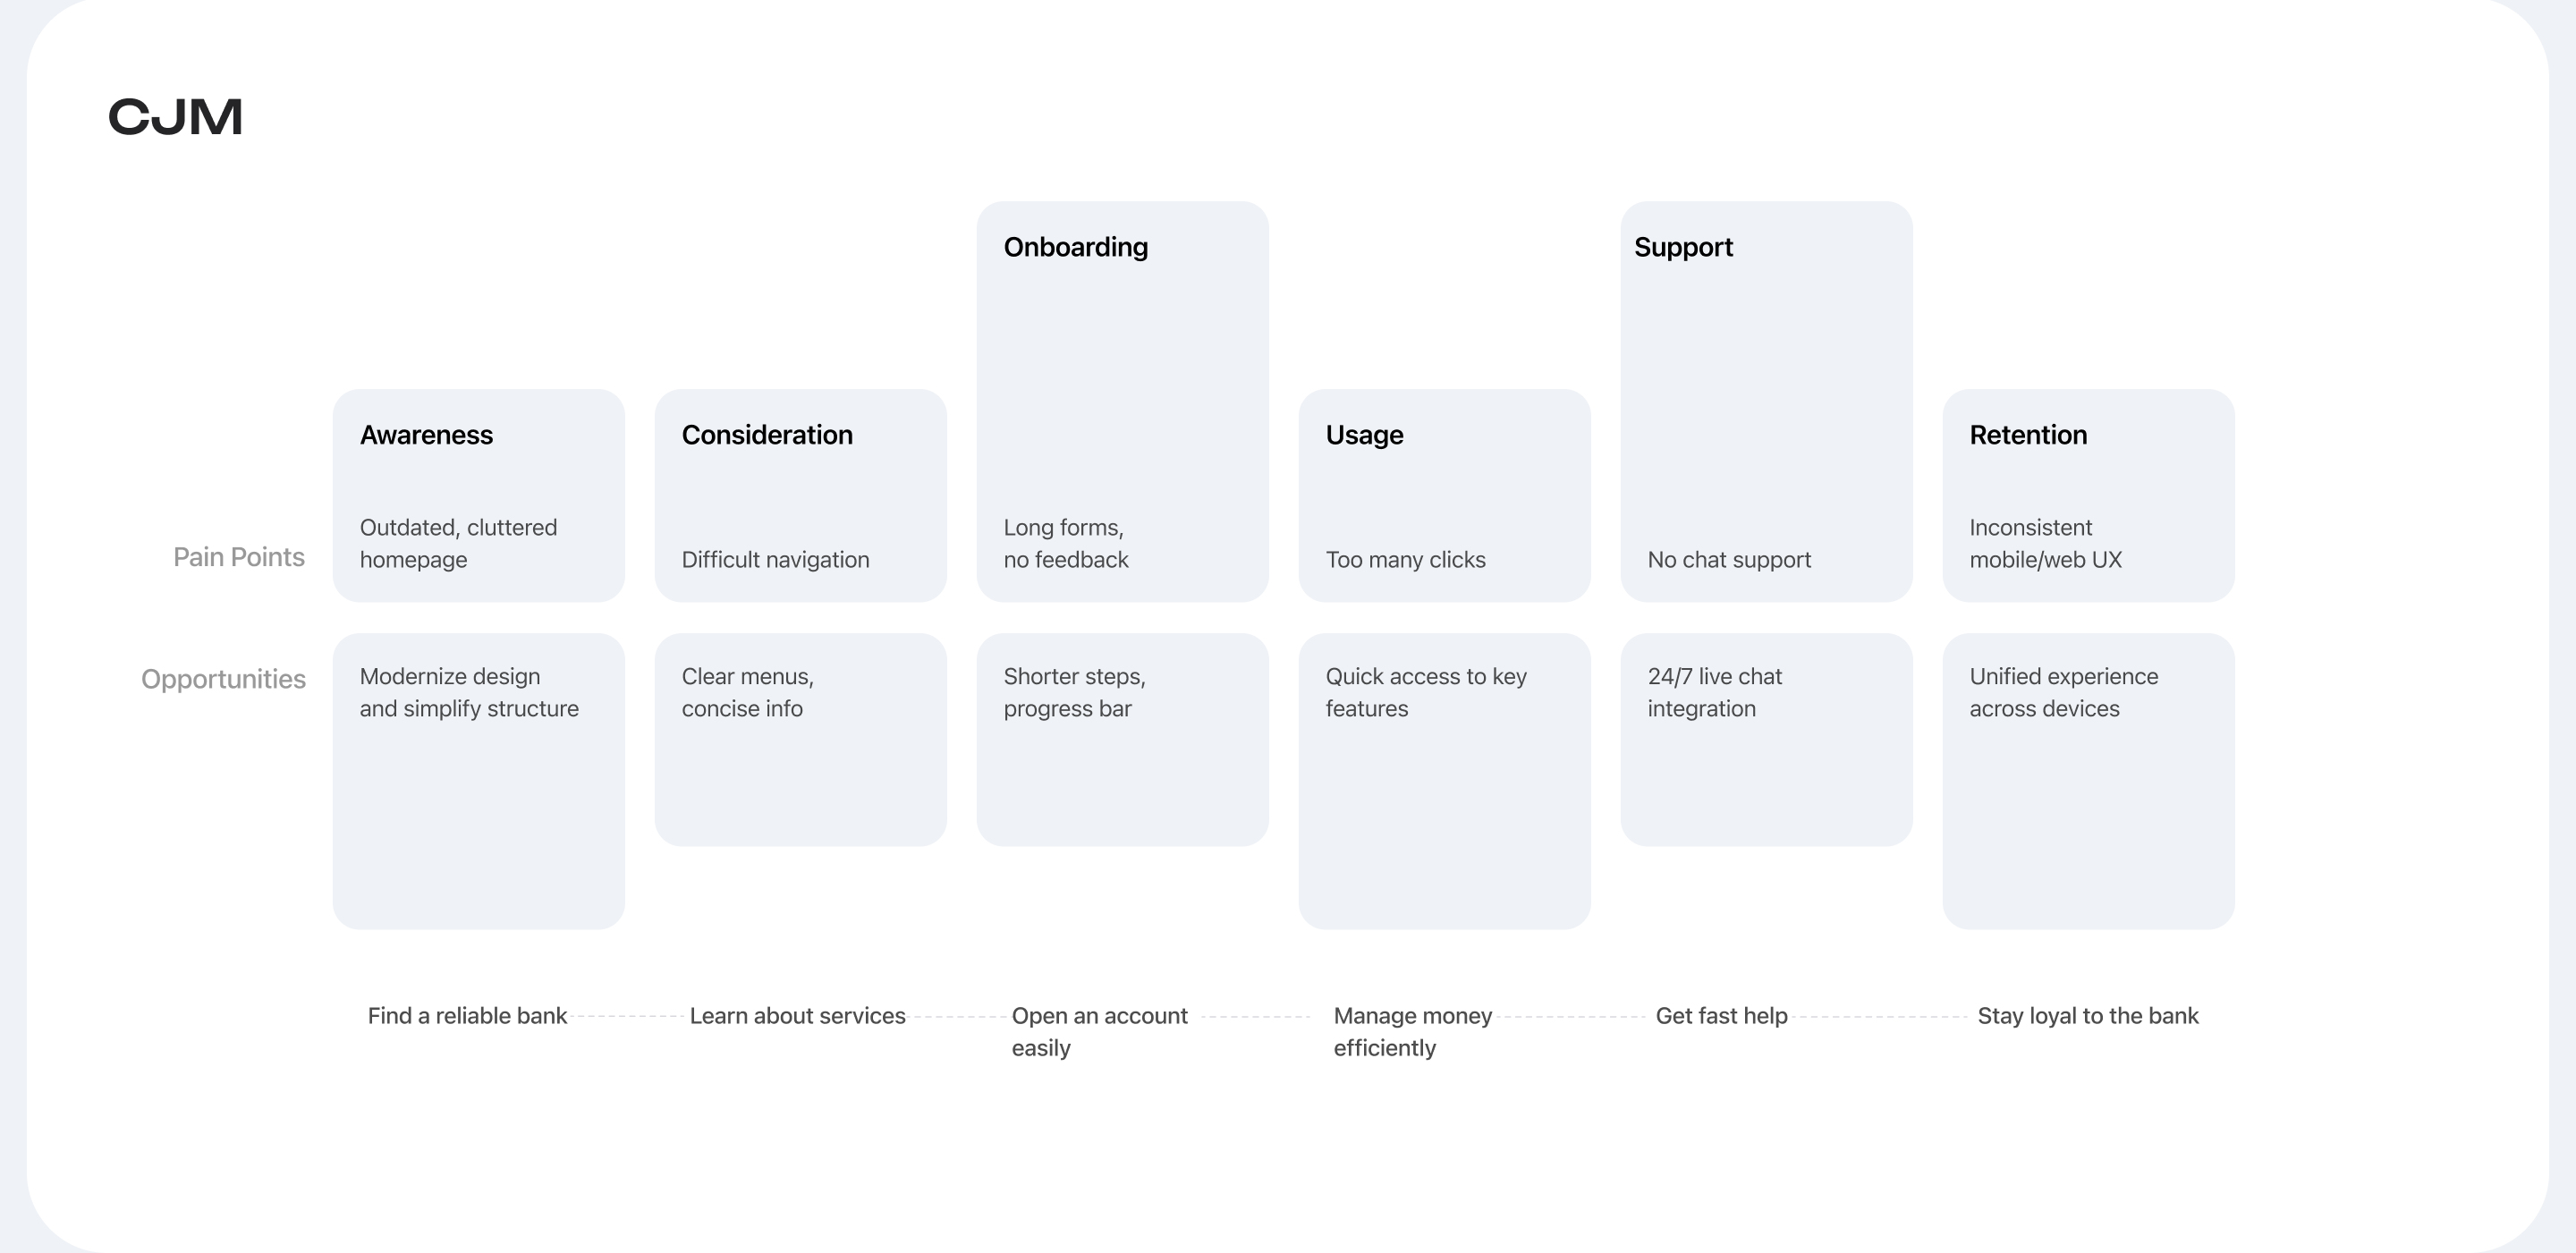This screenshot has height=1253, width=2576.
Task: Click the Usage stage heading
Action: click(1364, 435)
